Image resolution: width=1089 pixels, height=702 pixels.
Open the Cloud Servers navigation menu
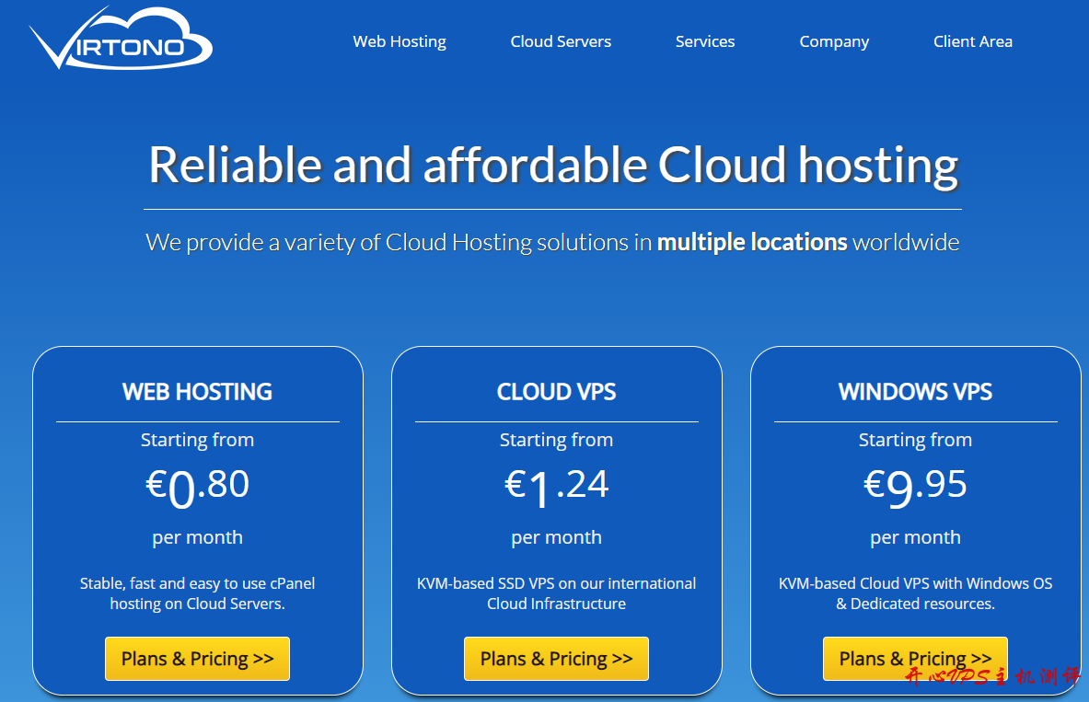(561, 41)
